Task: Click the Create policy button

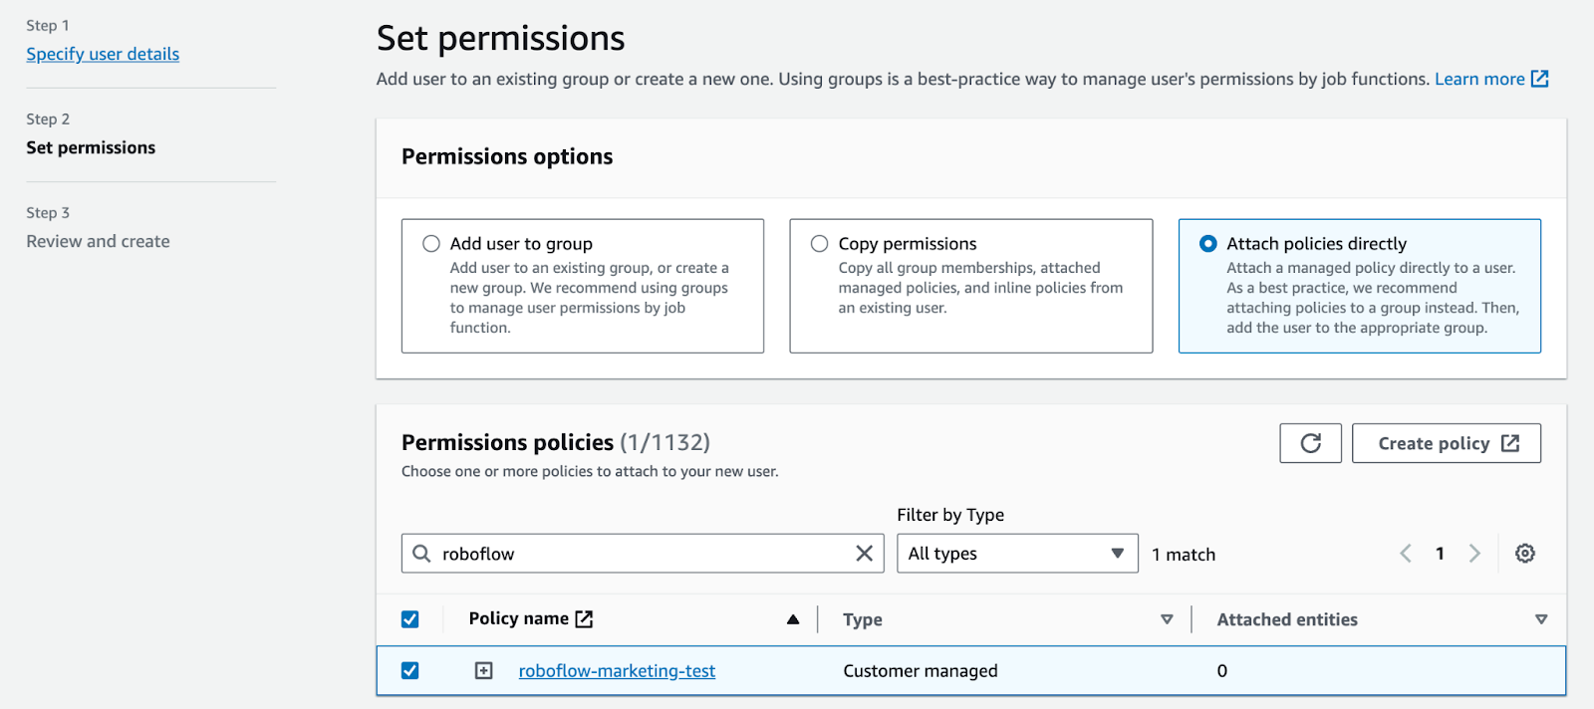Action: tap(1446, 443)
